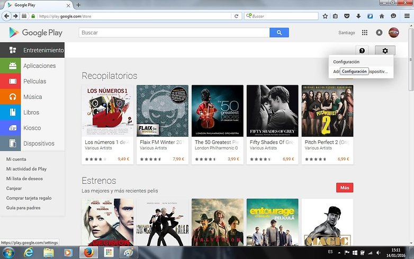Click the volume speaker tray icon

[x=379, y=253]
